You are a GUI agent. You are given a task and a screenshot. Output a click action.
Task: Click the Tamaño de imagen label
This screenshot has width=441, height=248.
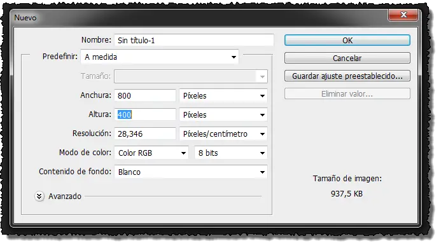[x=347, y=179]
